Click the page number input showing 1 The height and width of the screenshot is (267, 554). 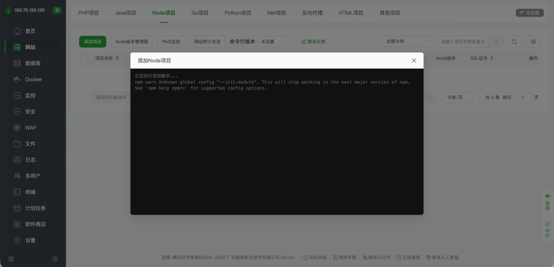(523, 97)
